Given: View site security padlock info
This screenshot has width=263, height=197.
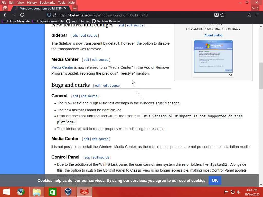Looking at the screenshot, I should pos(54,15).
